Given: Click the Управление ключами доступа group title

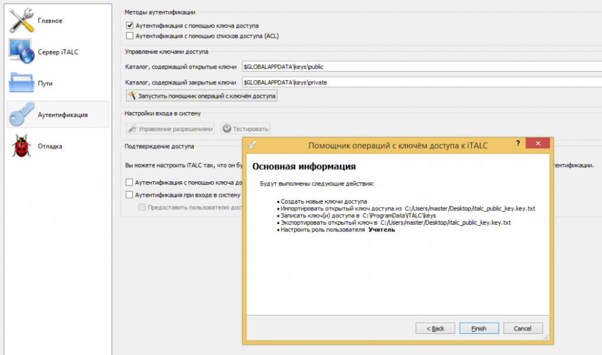Looking at the screenshot, I should coord(166,52).
